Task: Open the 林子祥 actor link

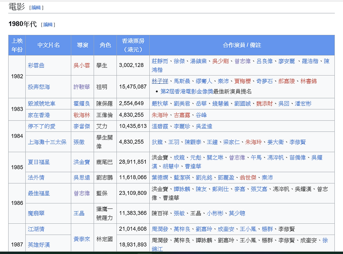Action: click(x=160, y=81)
